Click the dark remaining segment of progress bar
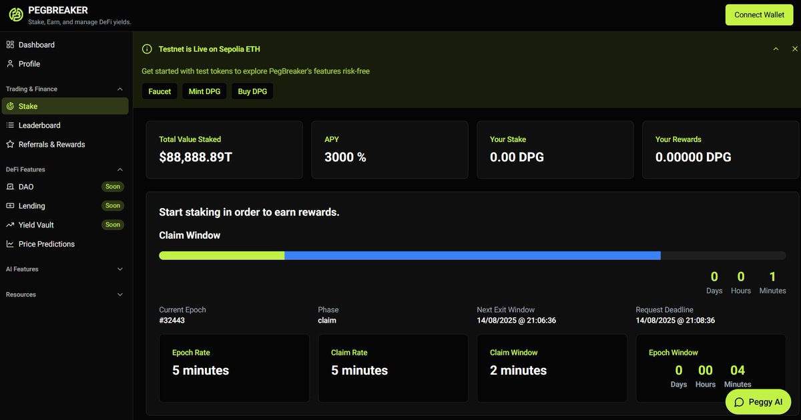Image resolution: width=801 pixels, height=420 pixels. pyautogui.click(x=724, y=255)
